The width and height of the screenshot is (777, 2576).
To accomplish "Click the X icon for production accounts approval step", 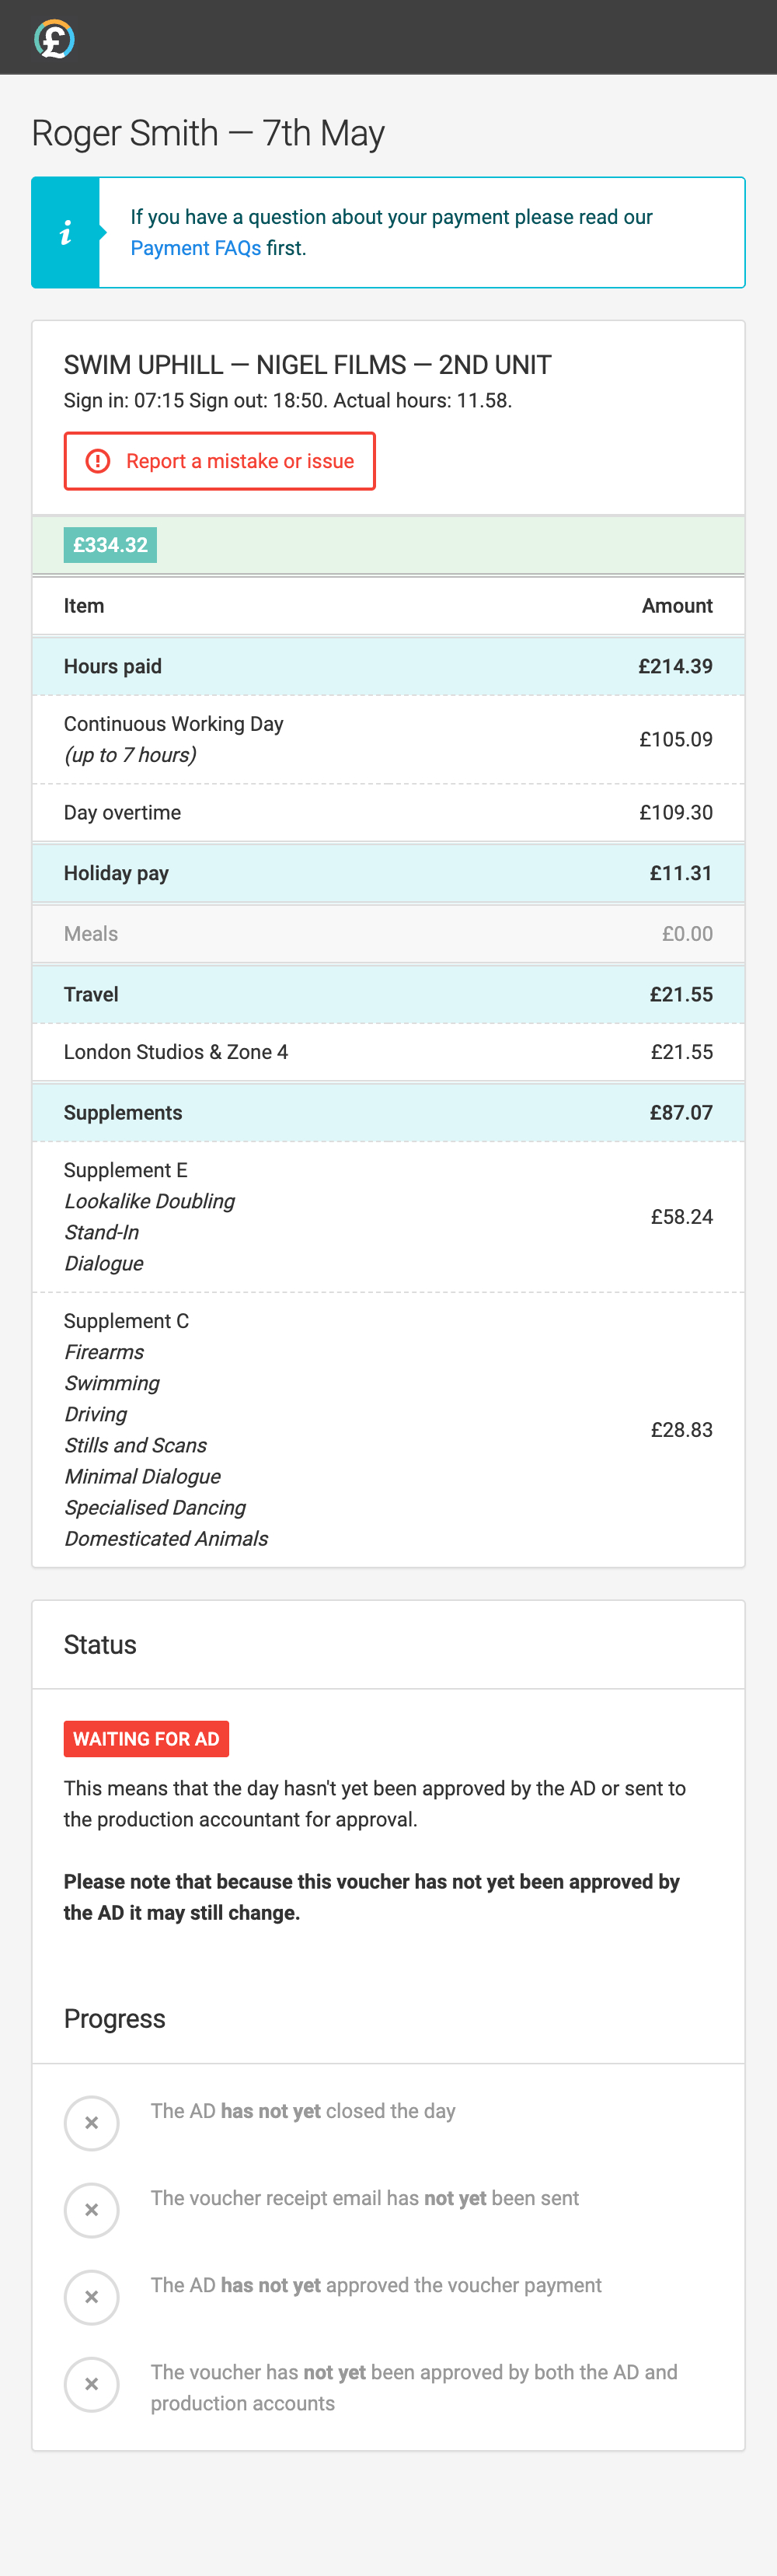I will pos(91,2384).
